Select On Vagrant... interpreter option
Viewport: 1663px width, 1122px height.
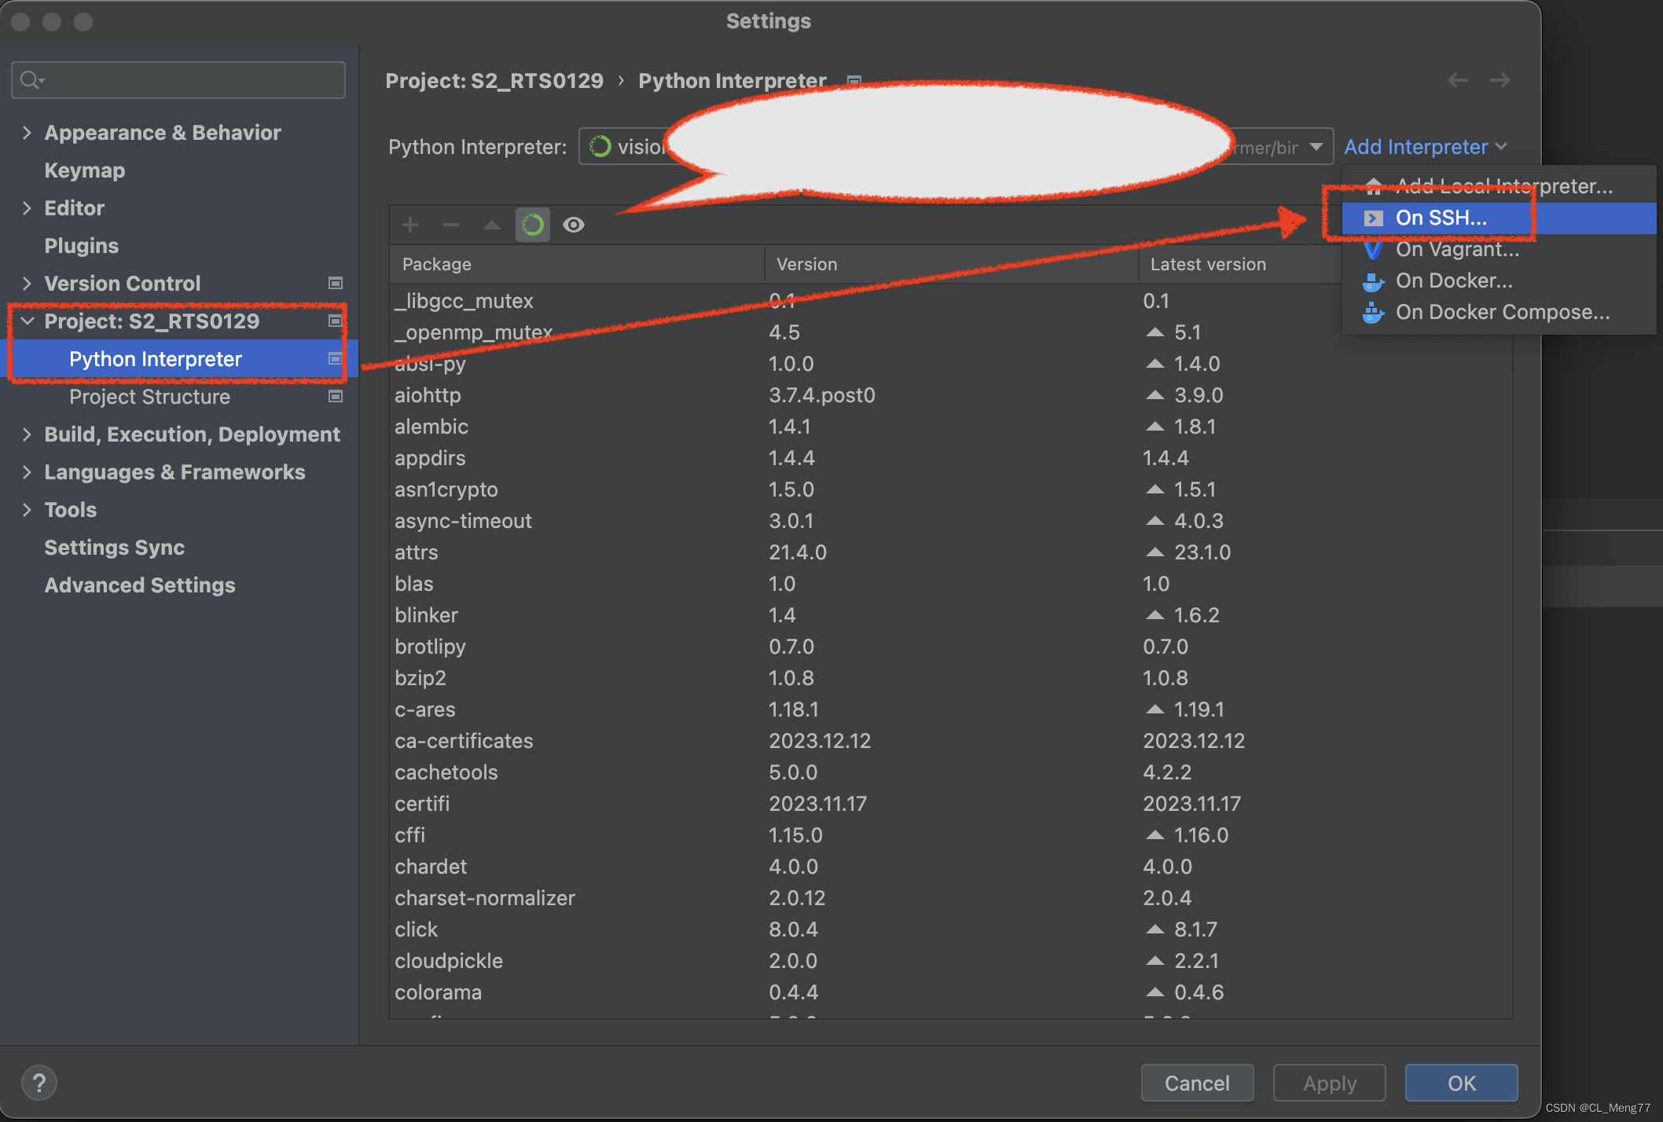pos(1456,249)
